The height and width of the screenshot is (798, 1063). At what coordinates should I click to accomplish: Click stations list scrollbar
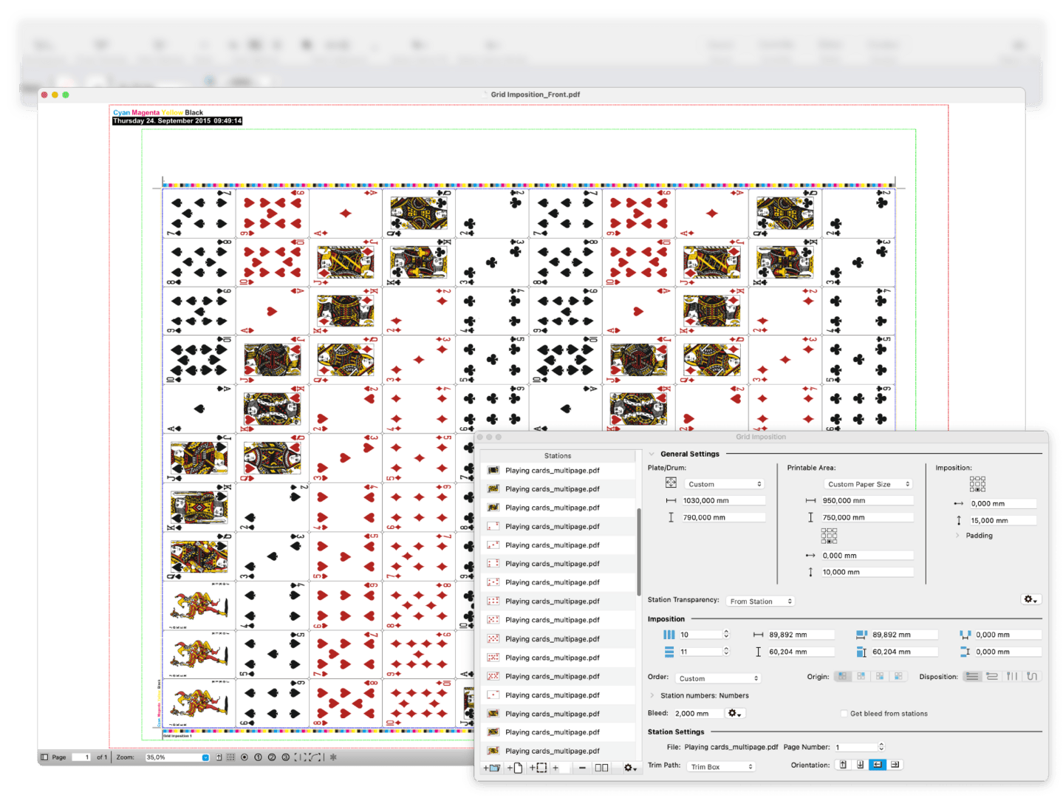point(638,550)
